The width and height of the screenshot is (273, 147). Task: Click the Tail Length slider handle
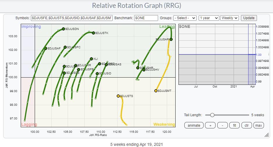click(x=212, y=115)
